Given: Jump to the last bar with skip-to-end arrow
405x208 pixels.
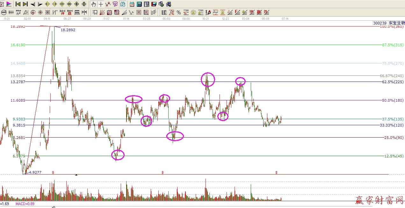Looking at the screenshot, I should point(25,4).
